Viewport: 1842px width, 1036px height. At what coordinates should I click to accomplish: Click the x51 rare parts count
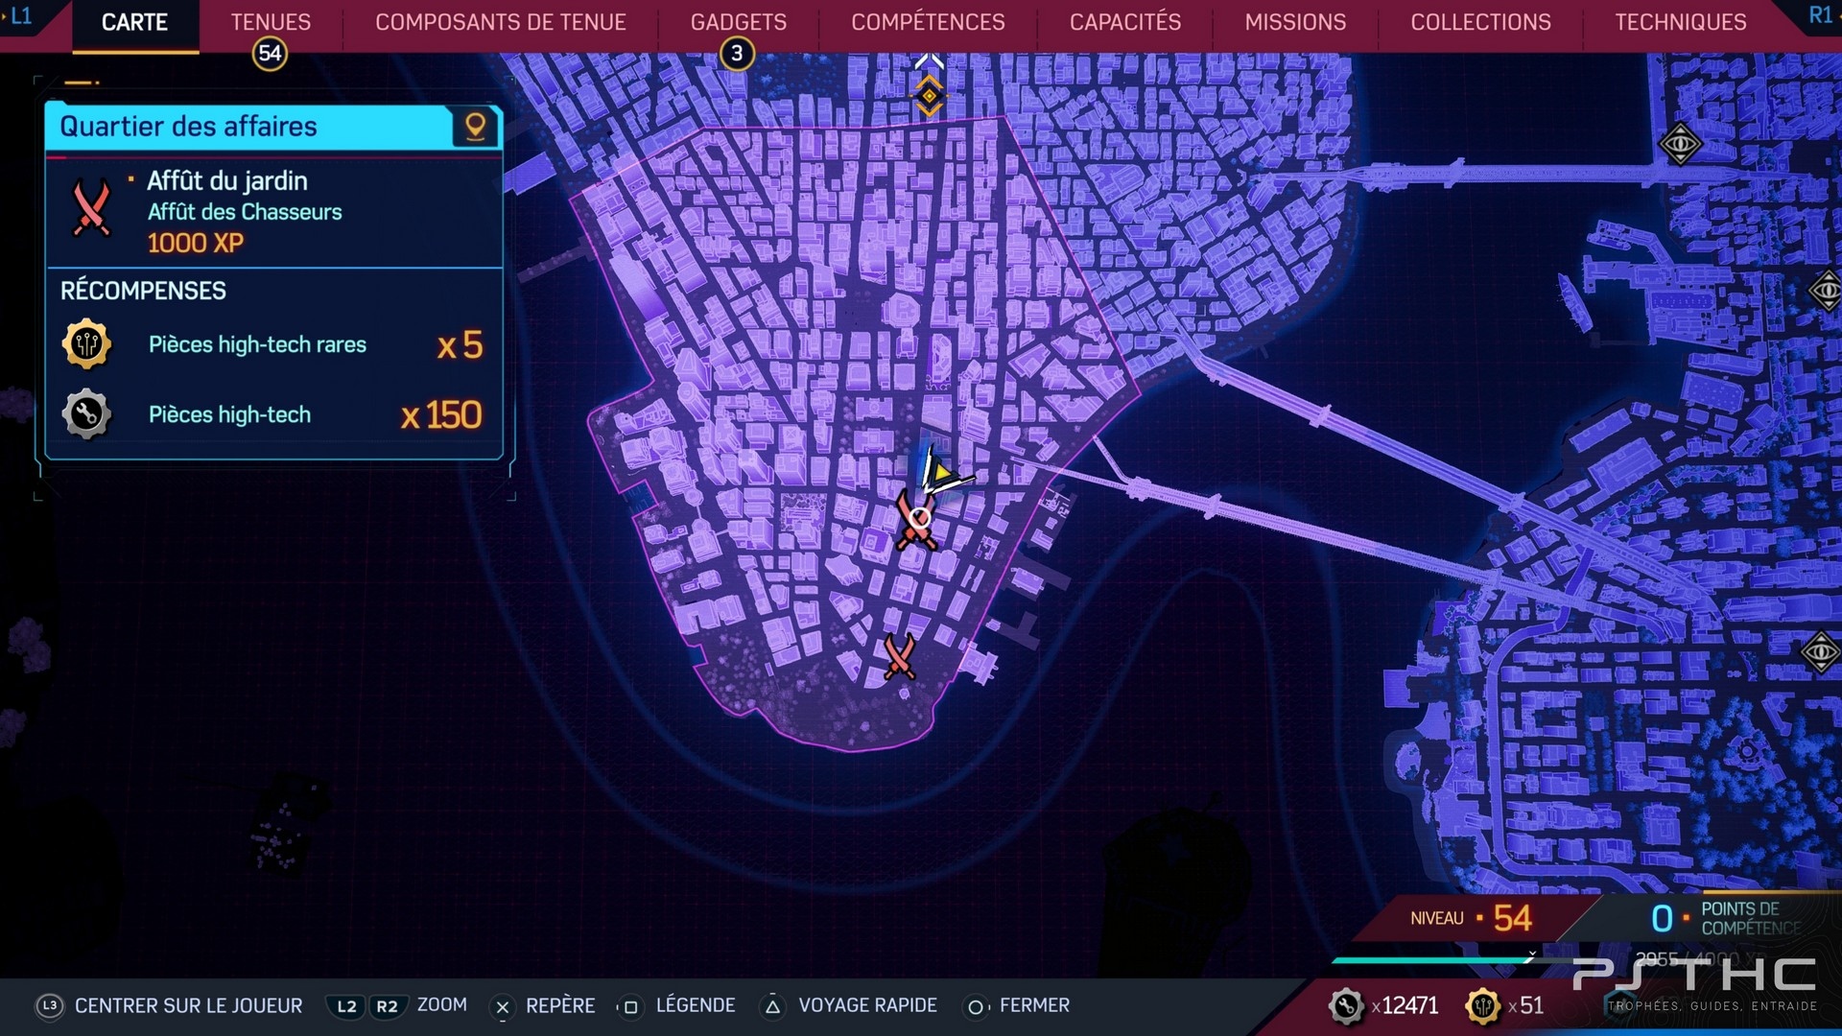[x=1526, y=1005]
